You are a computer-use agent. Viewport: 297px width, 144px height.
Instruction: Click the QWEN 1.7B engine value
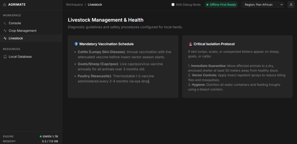point(50,136)
